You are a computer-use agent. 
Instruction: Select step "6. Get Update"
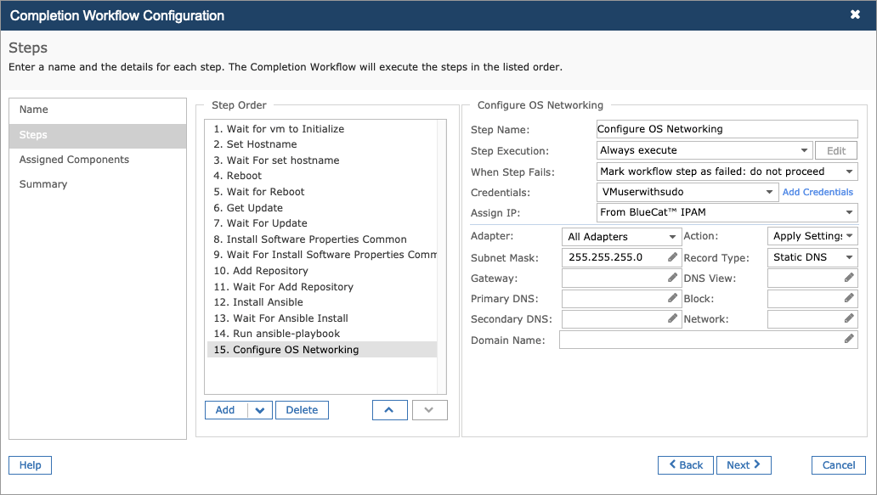point(322,208)
